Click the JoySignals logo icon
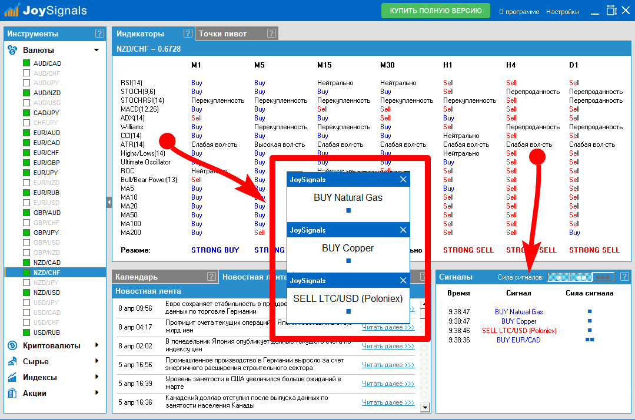 tap(11, 10)
